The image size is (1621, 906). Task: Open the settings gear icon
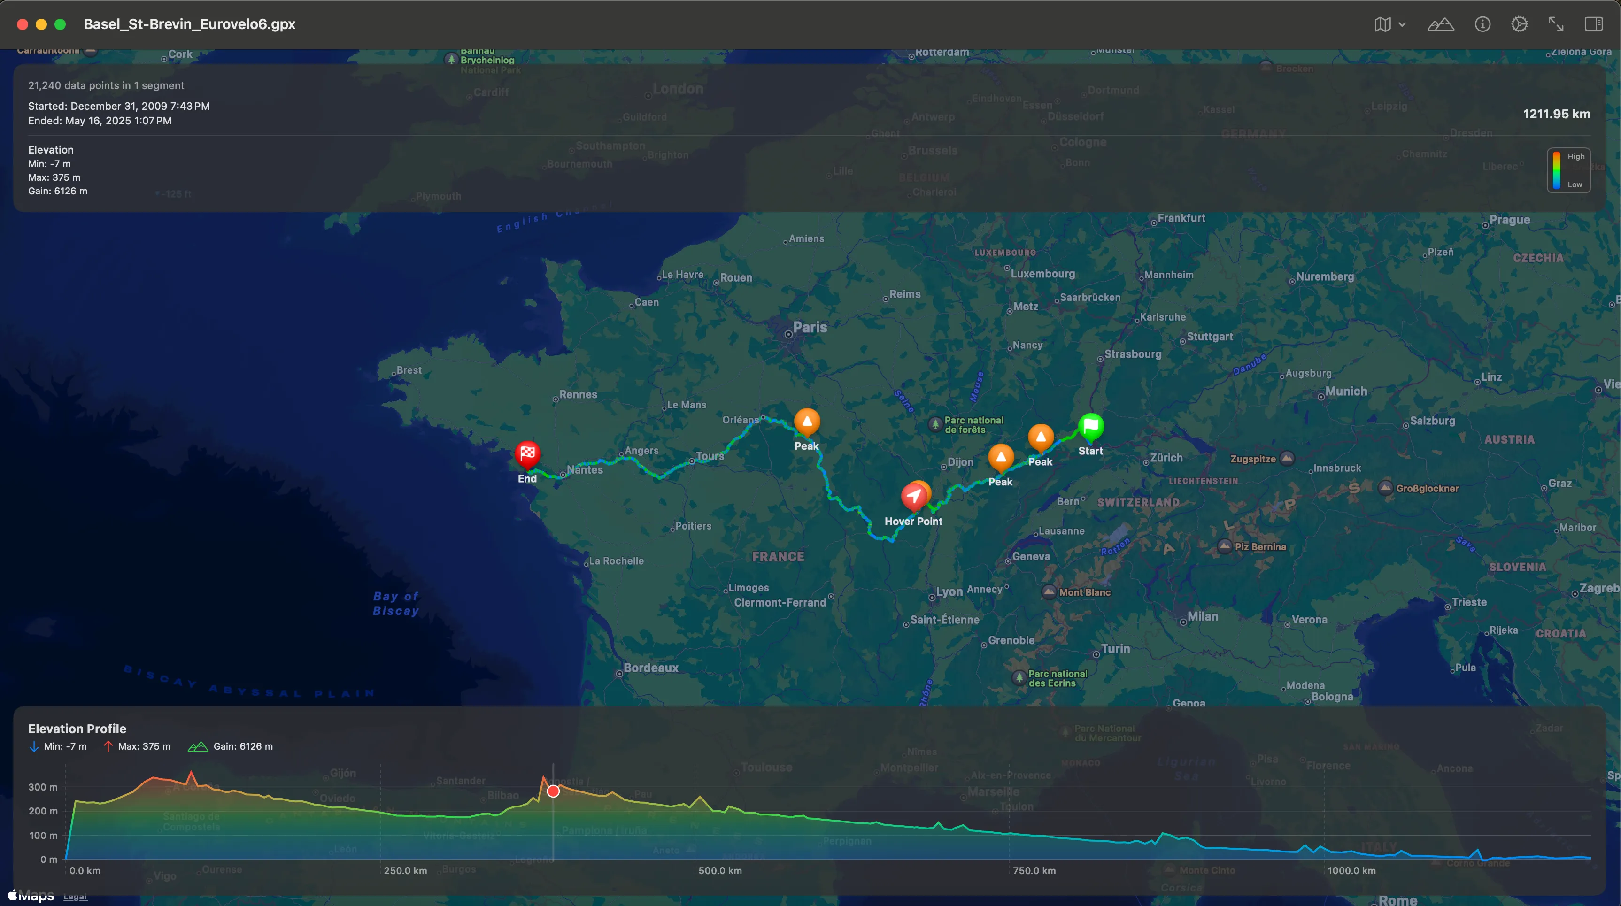(1519, 24)
